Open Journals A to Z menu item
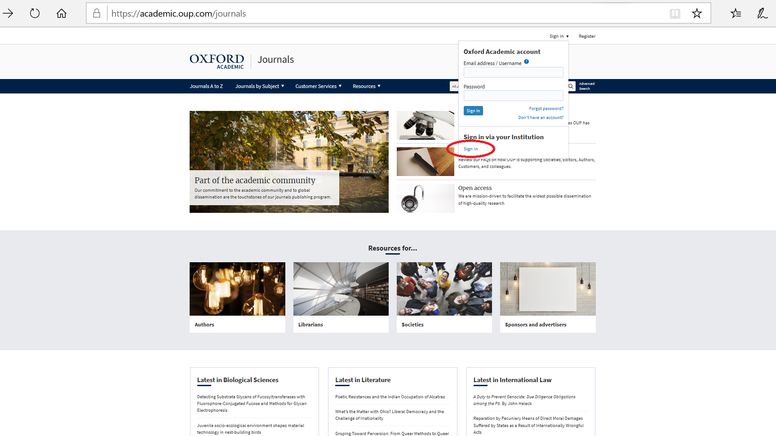Screen dimensions: 776x436 [206, 86]
